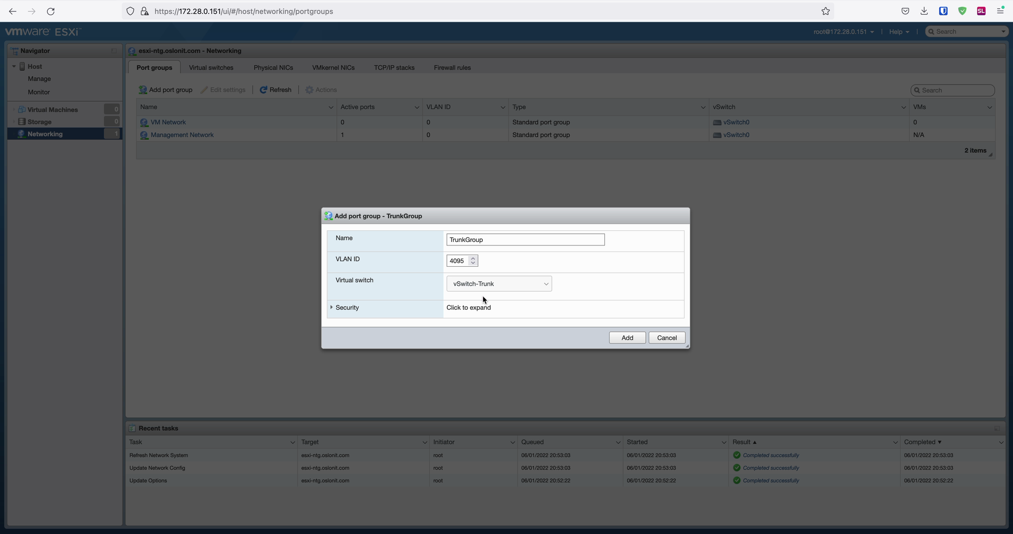This screenshot has height=534, width=1013.
Task: Open the Help dropdown menu
Action: click(899, 32)
